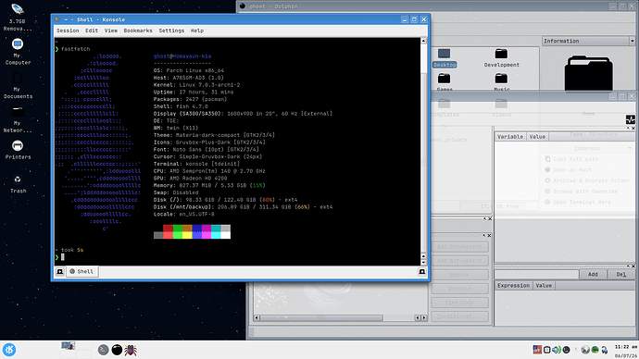Click the Expression column header

point(513,286)
